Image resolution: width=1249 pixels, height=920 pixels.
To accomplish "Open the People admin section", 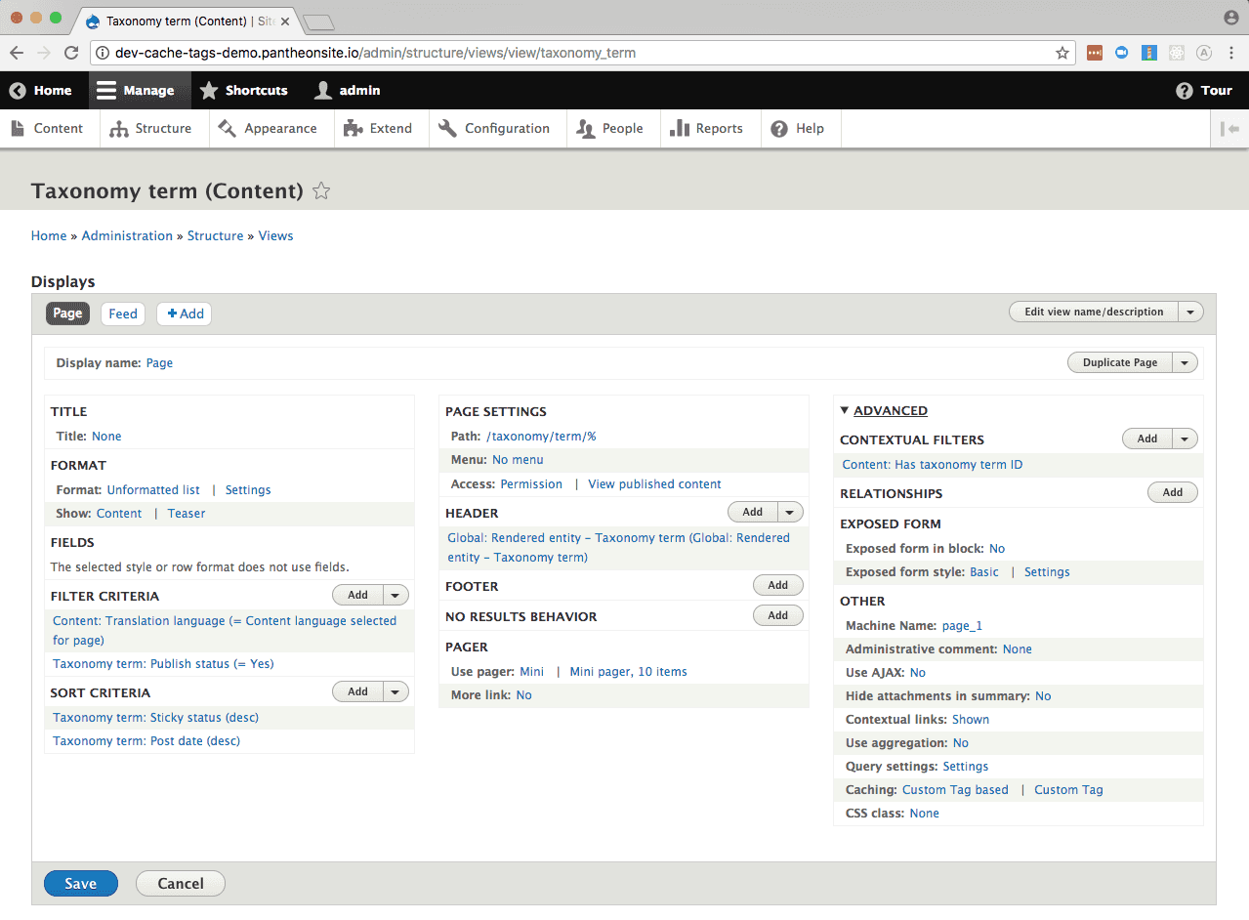I will (621, 128).
